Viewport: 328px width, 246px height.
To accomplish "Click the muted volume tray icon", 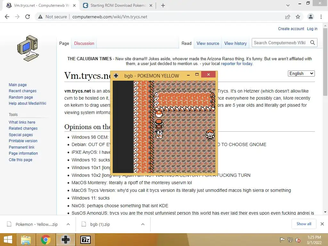I will tap(298, 240).
